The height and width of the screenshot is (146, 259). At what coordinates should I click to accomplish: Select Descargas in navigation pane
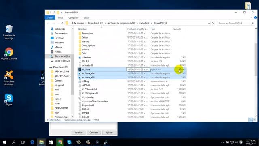(x=59, y=29)
